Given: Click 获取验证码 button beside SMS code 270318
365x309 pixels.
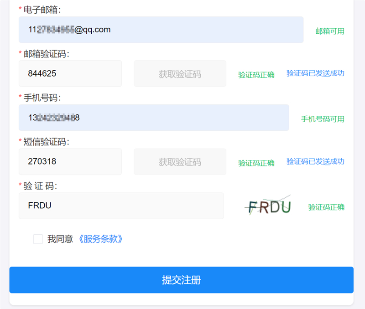Looking at the screenshot, I should tap(180, 162).
